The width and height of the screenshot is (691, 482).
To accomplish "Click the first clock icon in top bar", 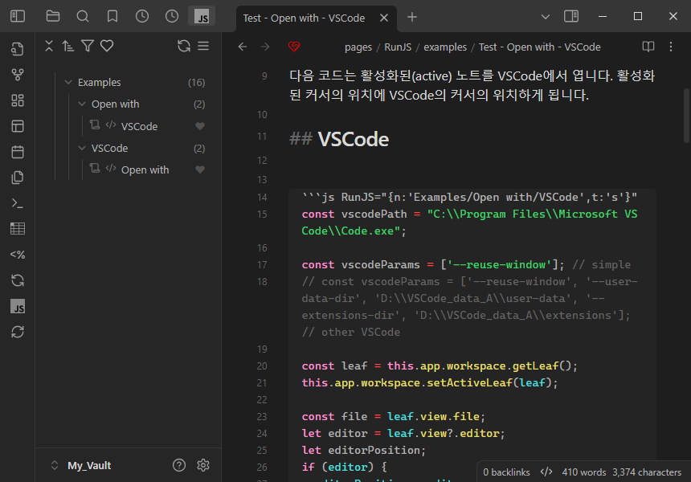I will click(142, 16).
